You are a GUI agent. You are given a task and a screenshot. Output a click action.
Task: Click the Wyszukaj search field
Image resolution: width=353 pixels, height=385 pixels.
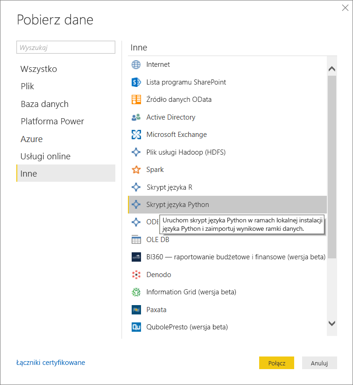pos(65,47)
